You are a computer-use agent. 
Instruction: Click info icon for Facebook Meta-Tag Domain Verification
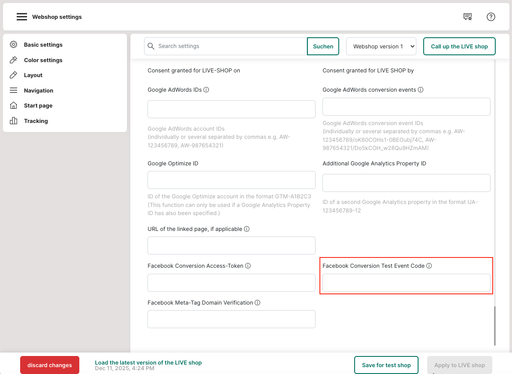pyautogui.click(x=257, y=302)
